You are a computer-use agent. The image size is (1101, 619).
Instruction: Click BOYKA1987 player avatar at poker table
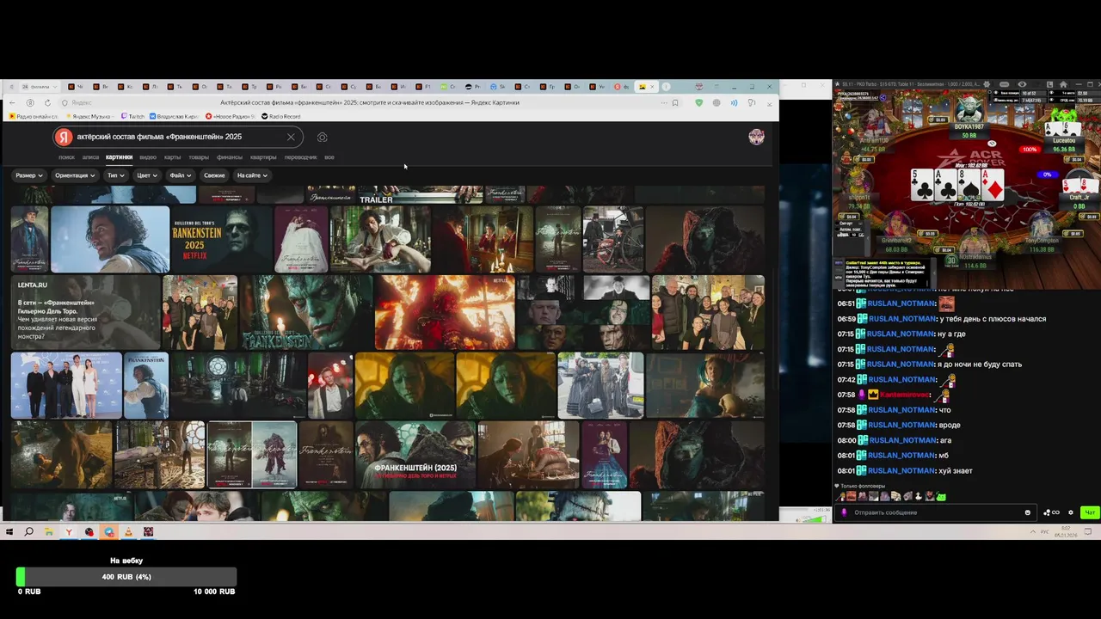[x=969, y=110]
